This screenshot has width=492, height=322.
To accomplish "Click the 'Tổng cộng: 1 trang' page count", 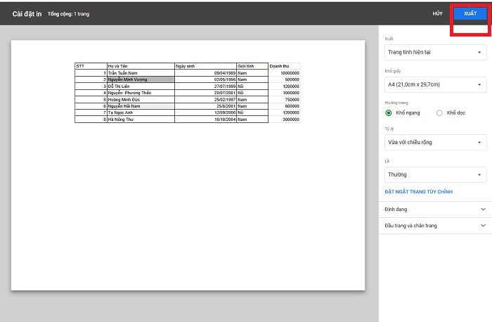I will click(69, 14).
